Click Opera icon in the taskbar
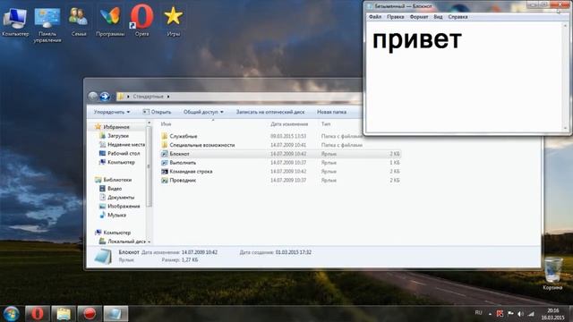 (38, 314)
